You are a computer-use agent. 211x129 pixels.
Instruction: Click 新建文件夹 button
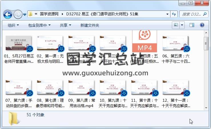click(x=90, y=25)
